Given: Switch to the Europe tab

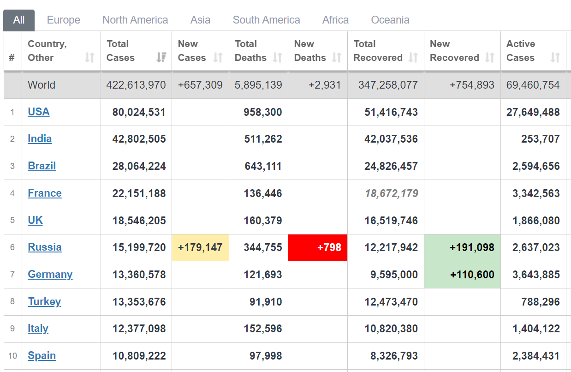Looking at the screenshot, I should tap(64, 20).
